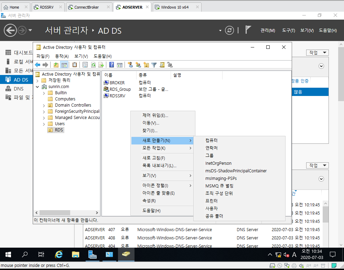The height and width of the screenshot is (270, 344).
Task: Click the blue Back arrow in AD Users toolbar
Action: coord(37,65)
